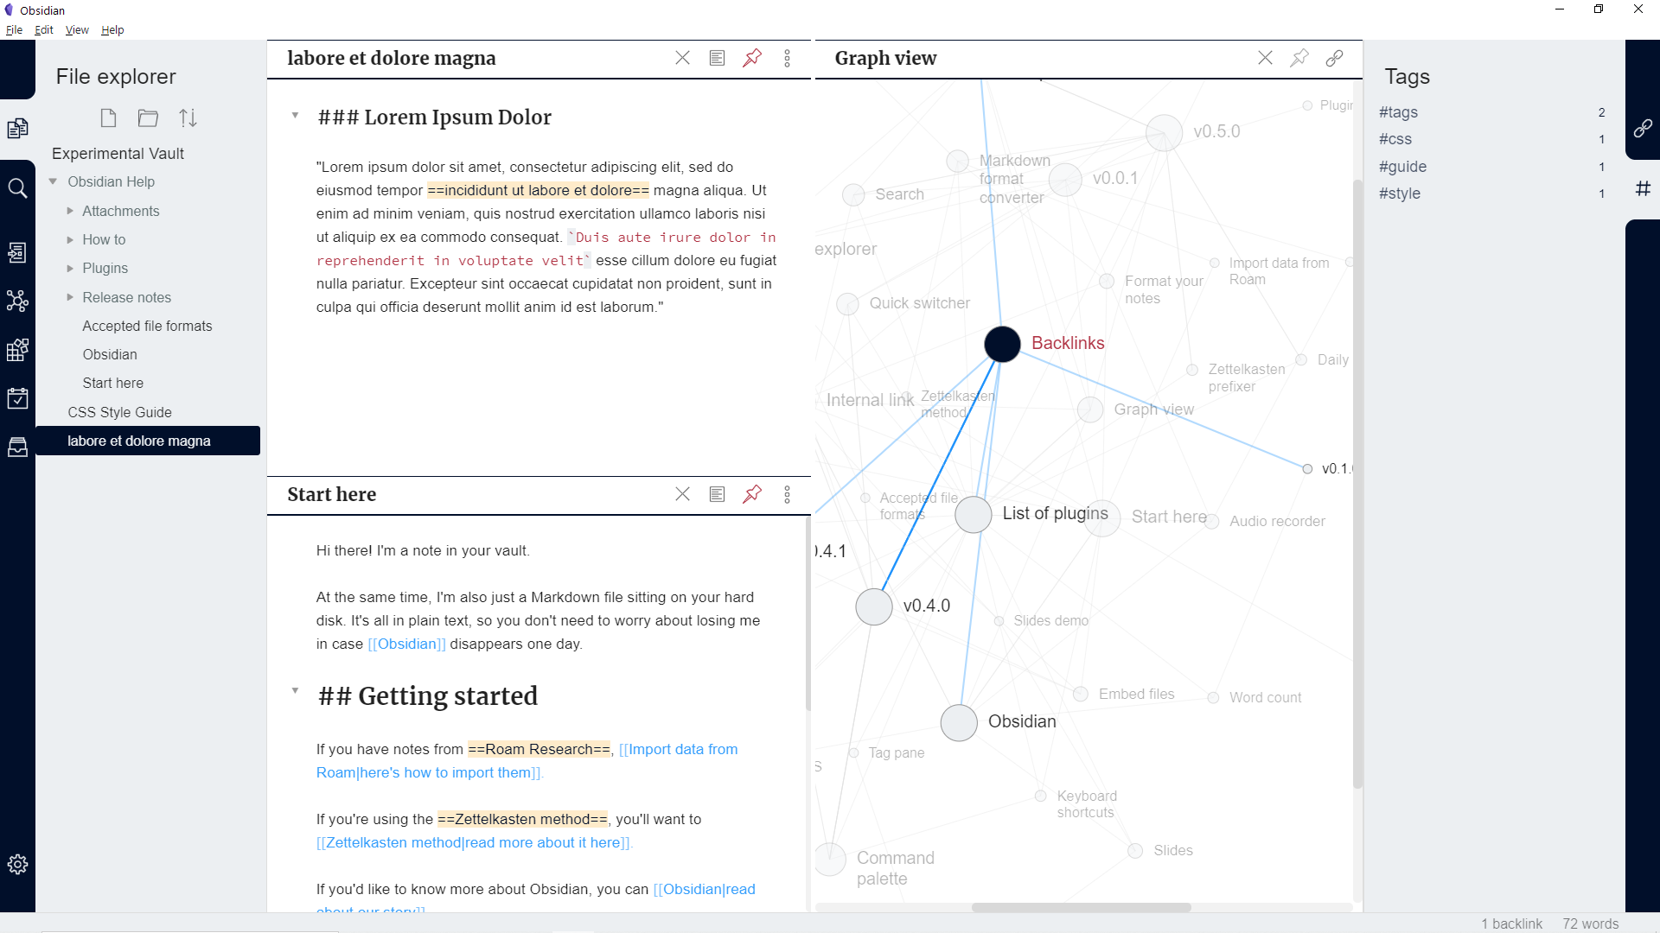Open quick switcher from left ribbon
The image size is (1660, 933).
point(17,252)
